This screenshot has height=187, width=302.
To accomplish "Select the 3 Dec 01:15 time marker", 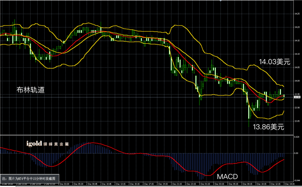I will [x=204, y=184].
